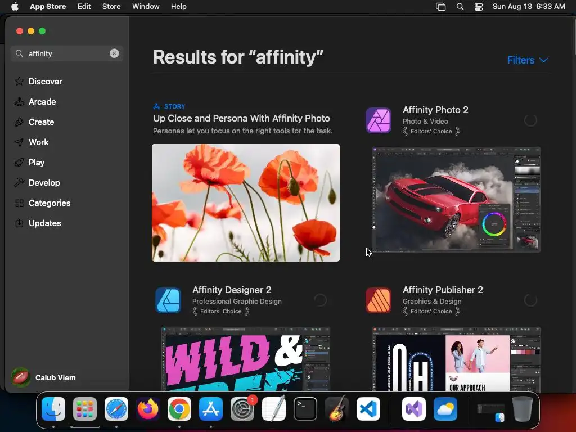Click App Store icon in the Dock

(x=211, y=409)
